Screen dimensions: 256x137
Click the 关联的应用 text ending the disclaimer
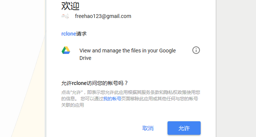click(73, 105)
